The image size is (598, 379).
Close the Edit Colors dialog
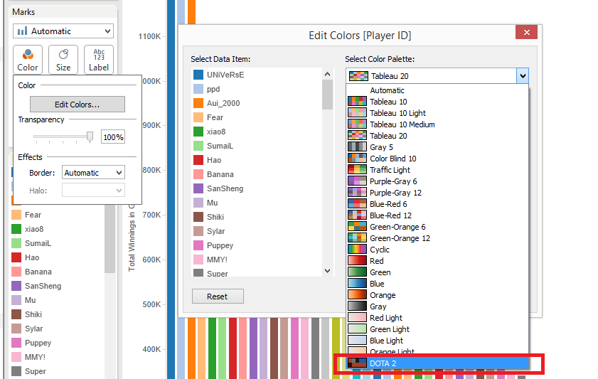point(525,33)
